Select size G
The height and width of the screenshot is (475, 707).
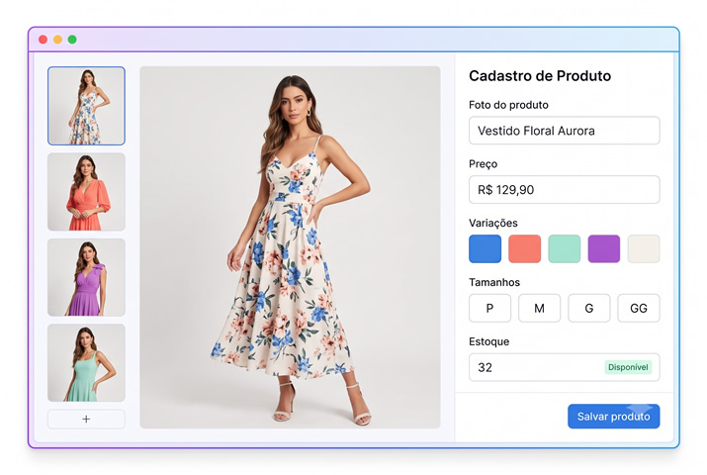(x=589, y=308)
